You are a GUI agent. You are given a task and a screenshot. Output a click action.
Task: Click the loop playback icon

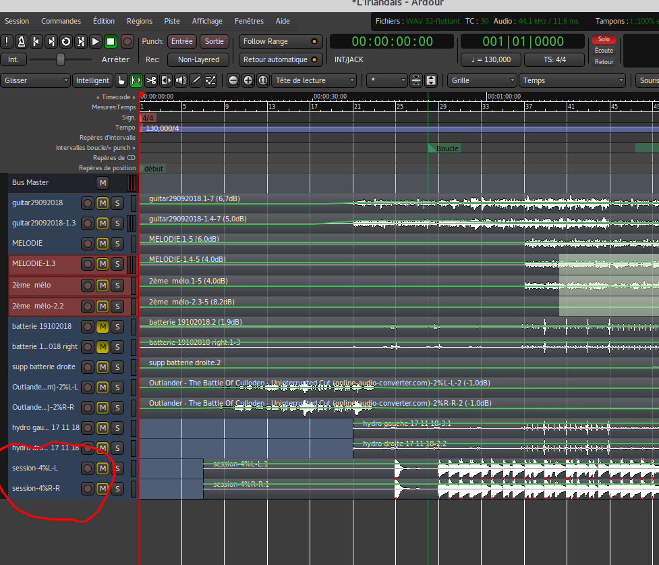click(x=66, y=42)
